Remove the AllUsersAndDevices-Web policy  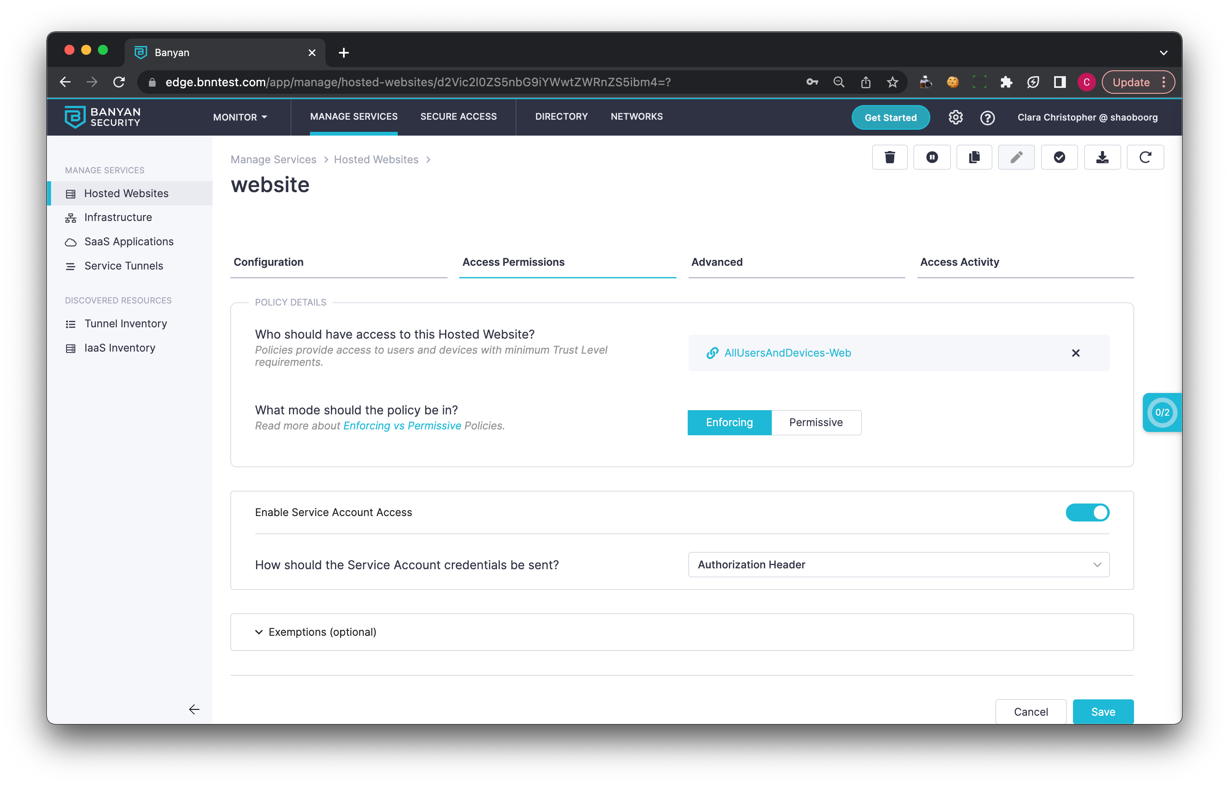[x=1075, y=353]
